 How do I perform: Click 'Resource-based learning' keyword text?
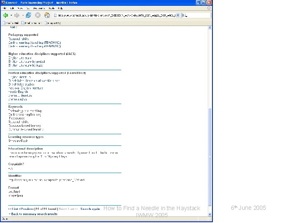tap(25, 126)
